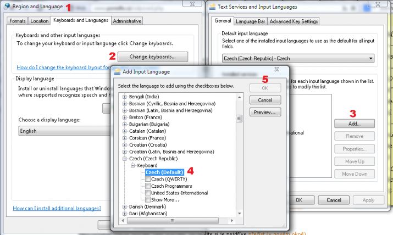
Task: Click Cancel in Text Services window
Action: coord(334,200)
